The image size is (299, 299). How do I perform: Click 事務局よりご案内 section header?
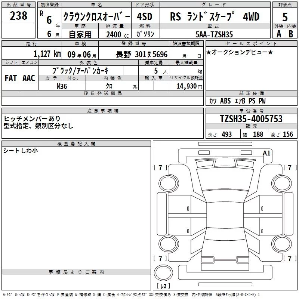click(x=76, y=272)
